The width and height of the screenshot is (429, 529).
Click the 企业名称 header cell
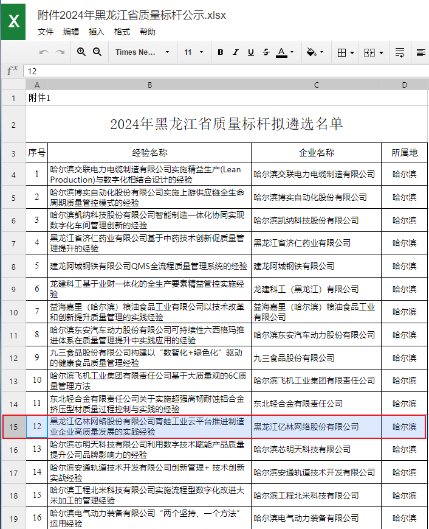[316, 153]
